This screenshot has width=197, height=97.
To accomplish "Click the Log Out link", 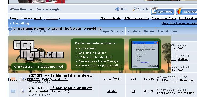I will point(52,18).
